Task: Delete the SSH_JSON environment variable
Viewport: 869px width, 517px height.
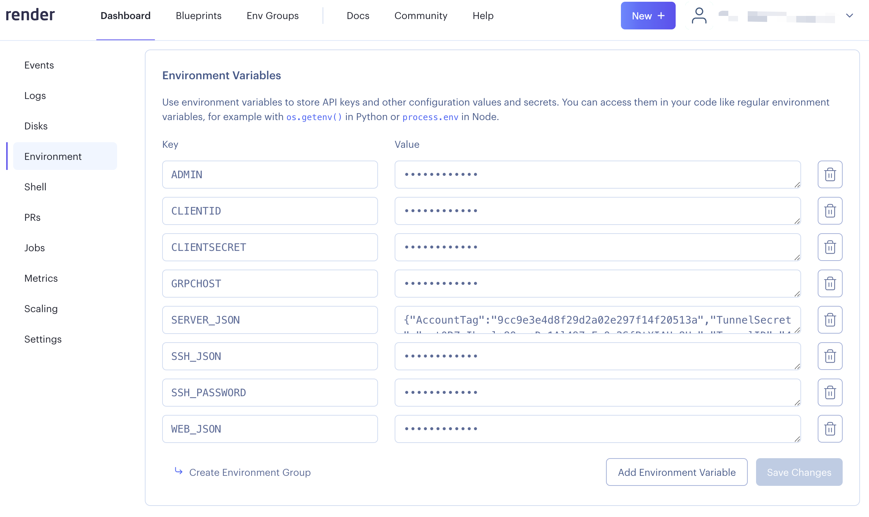Action: (x=830, y=356)
